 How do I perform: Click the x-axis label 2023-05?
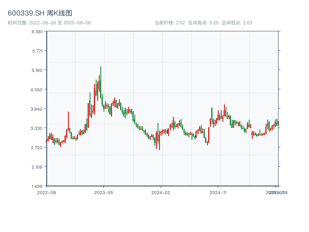coord(104,193)
